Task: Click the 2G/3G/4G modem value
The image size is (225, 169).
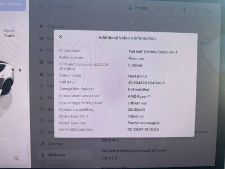Action: coord(136,110)
